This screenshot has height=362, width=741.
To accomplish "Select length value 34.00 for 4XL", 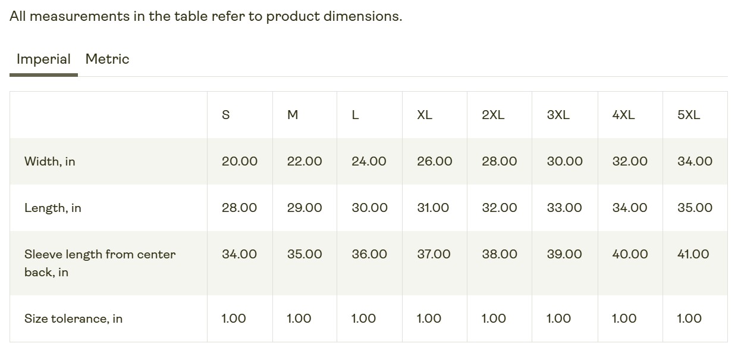I will pyautogui.click(x=630, y=208).
